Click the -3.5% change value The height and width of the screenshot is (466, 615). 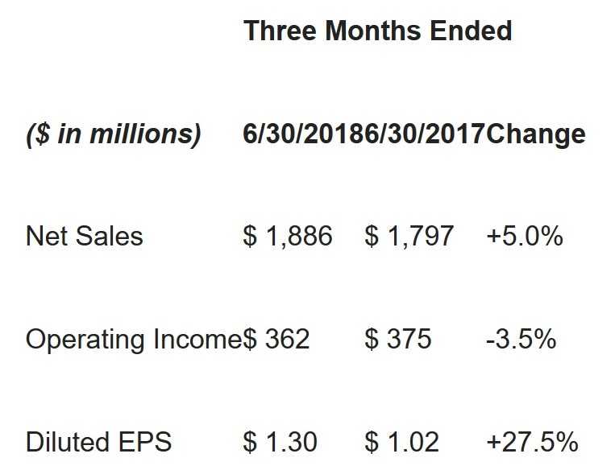click(x=522, y=340)
